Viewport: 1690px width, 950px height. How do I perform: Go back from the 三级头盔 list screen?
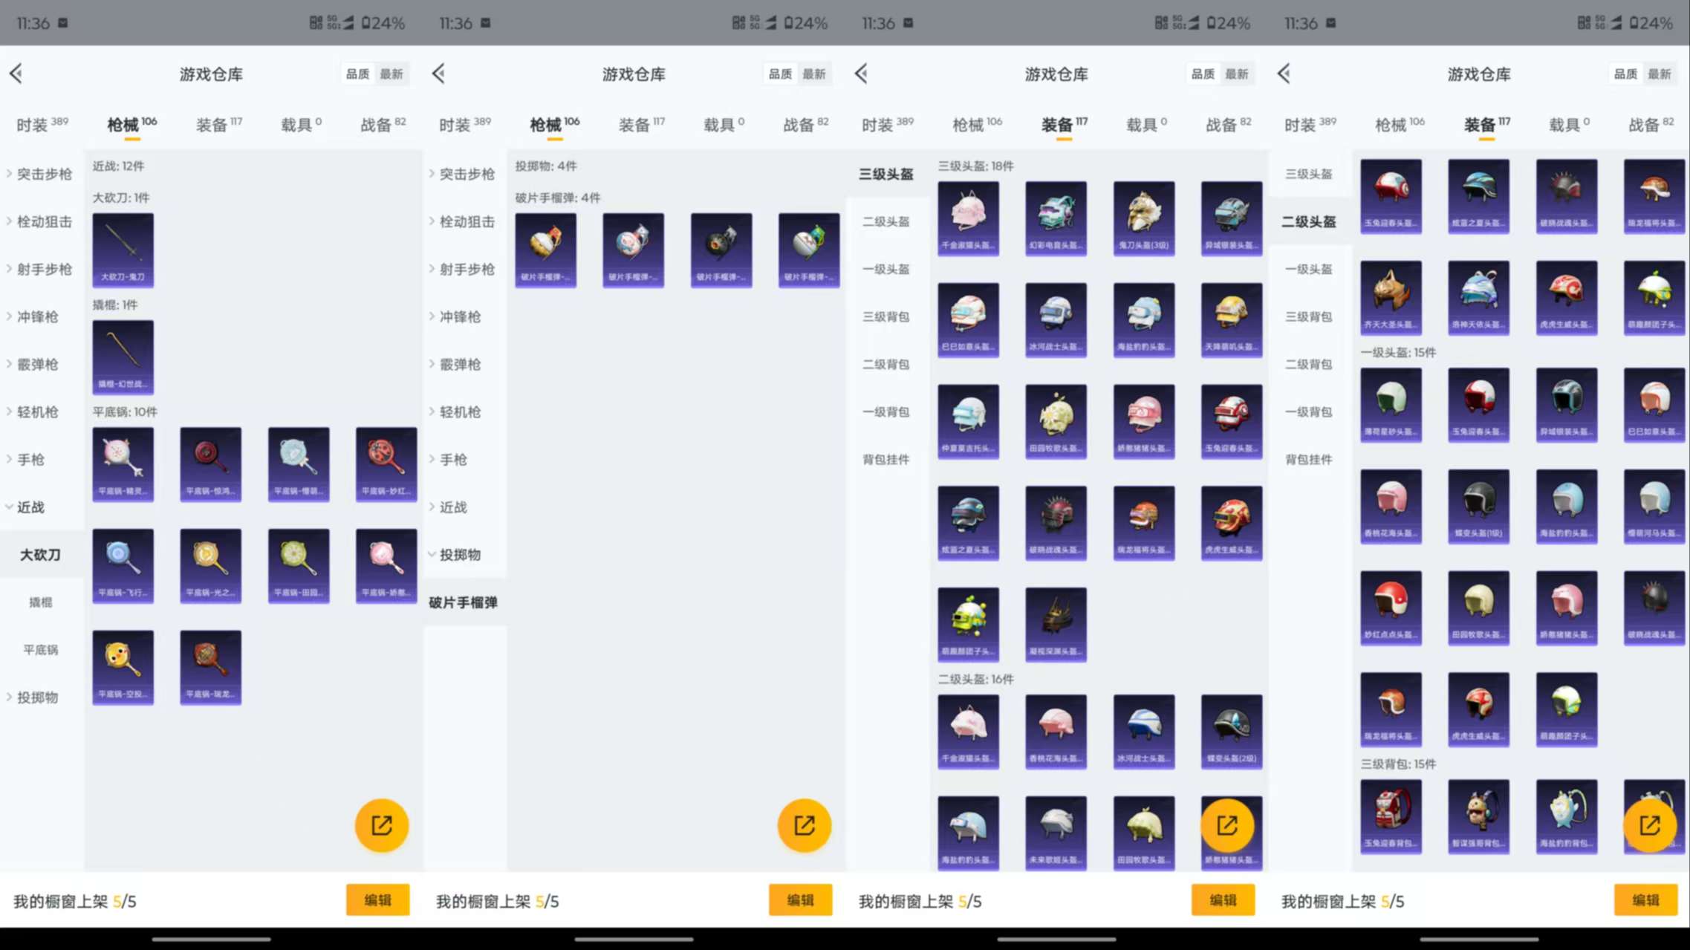click(x=862, y=74)
